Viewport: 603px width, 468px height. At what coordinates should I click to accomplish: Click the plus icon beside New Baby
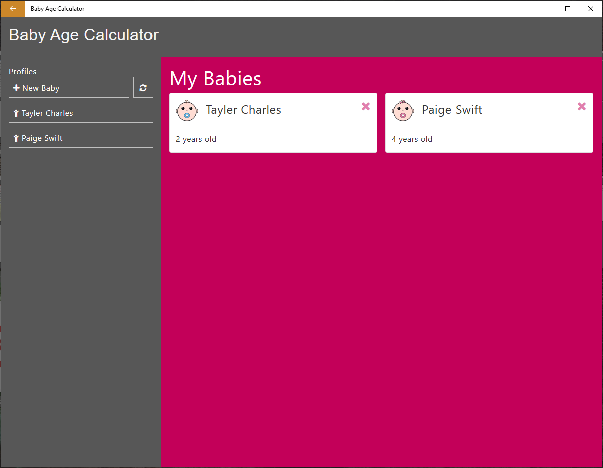click(x=16, y=88)
